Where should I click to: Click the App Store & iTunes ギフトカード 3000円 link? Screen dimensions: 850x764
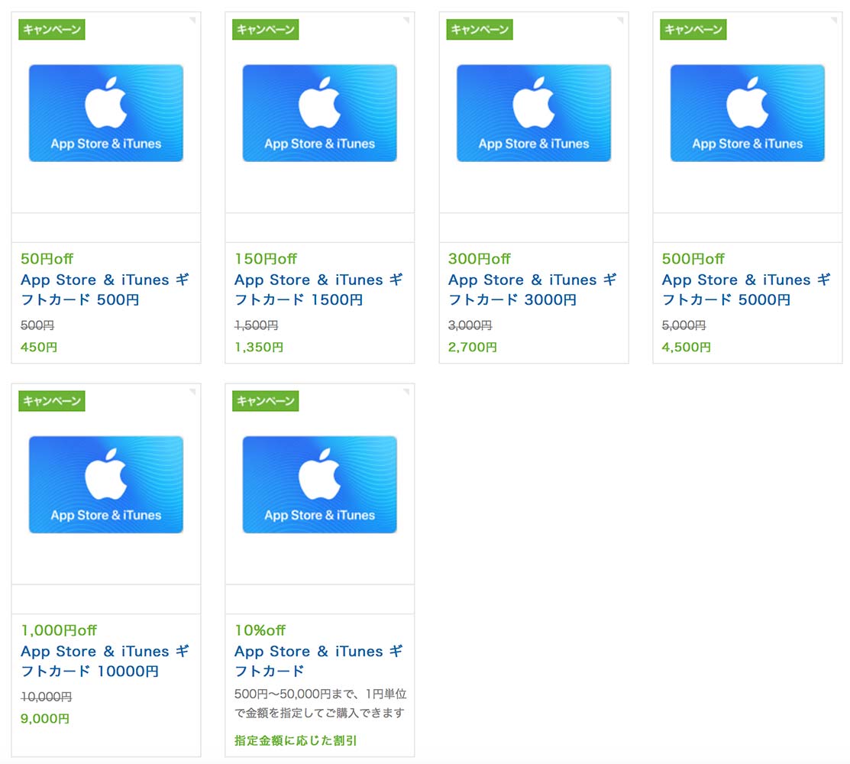tap(532, 290)
